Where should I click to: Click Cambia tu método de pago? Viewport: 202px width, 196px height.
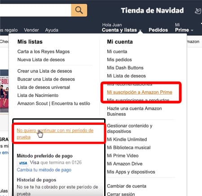click(x=44, y=170)
